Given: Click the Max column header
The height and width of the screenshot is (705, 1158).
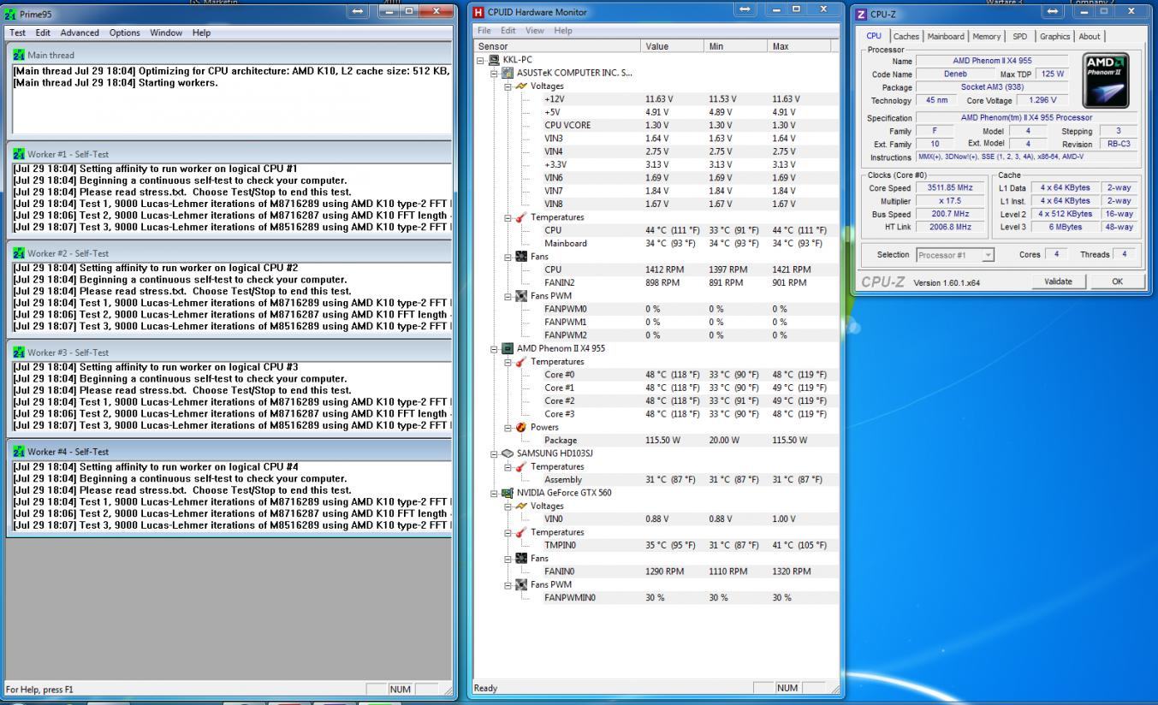Looking at the screenshot, I should (799, 46).
